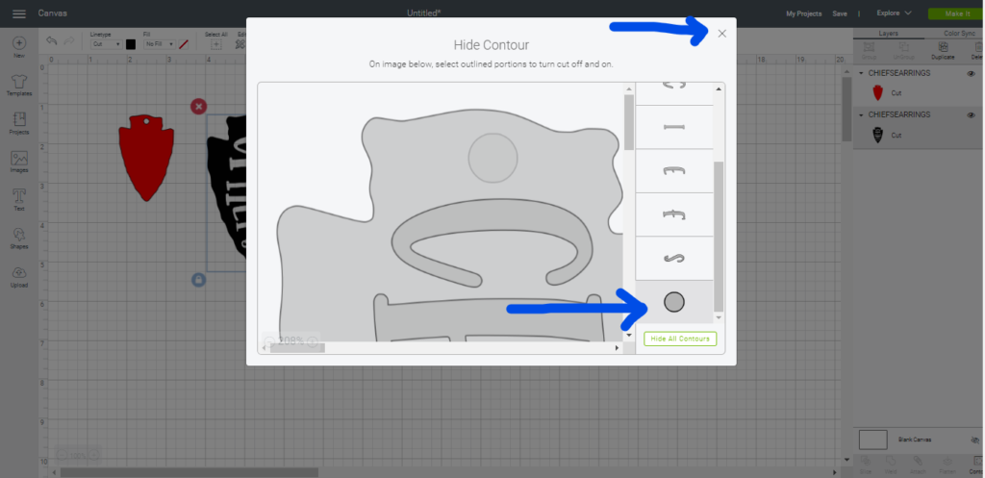985x478 pixels.
Task: Collapse the second CHIEFSEARRINGS layer group
Action: click(861, 115)
